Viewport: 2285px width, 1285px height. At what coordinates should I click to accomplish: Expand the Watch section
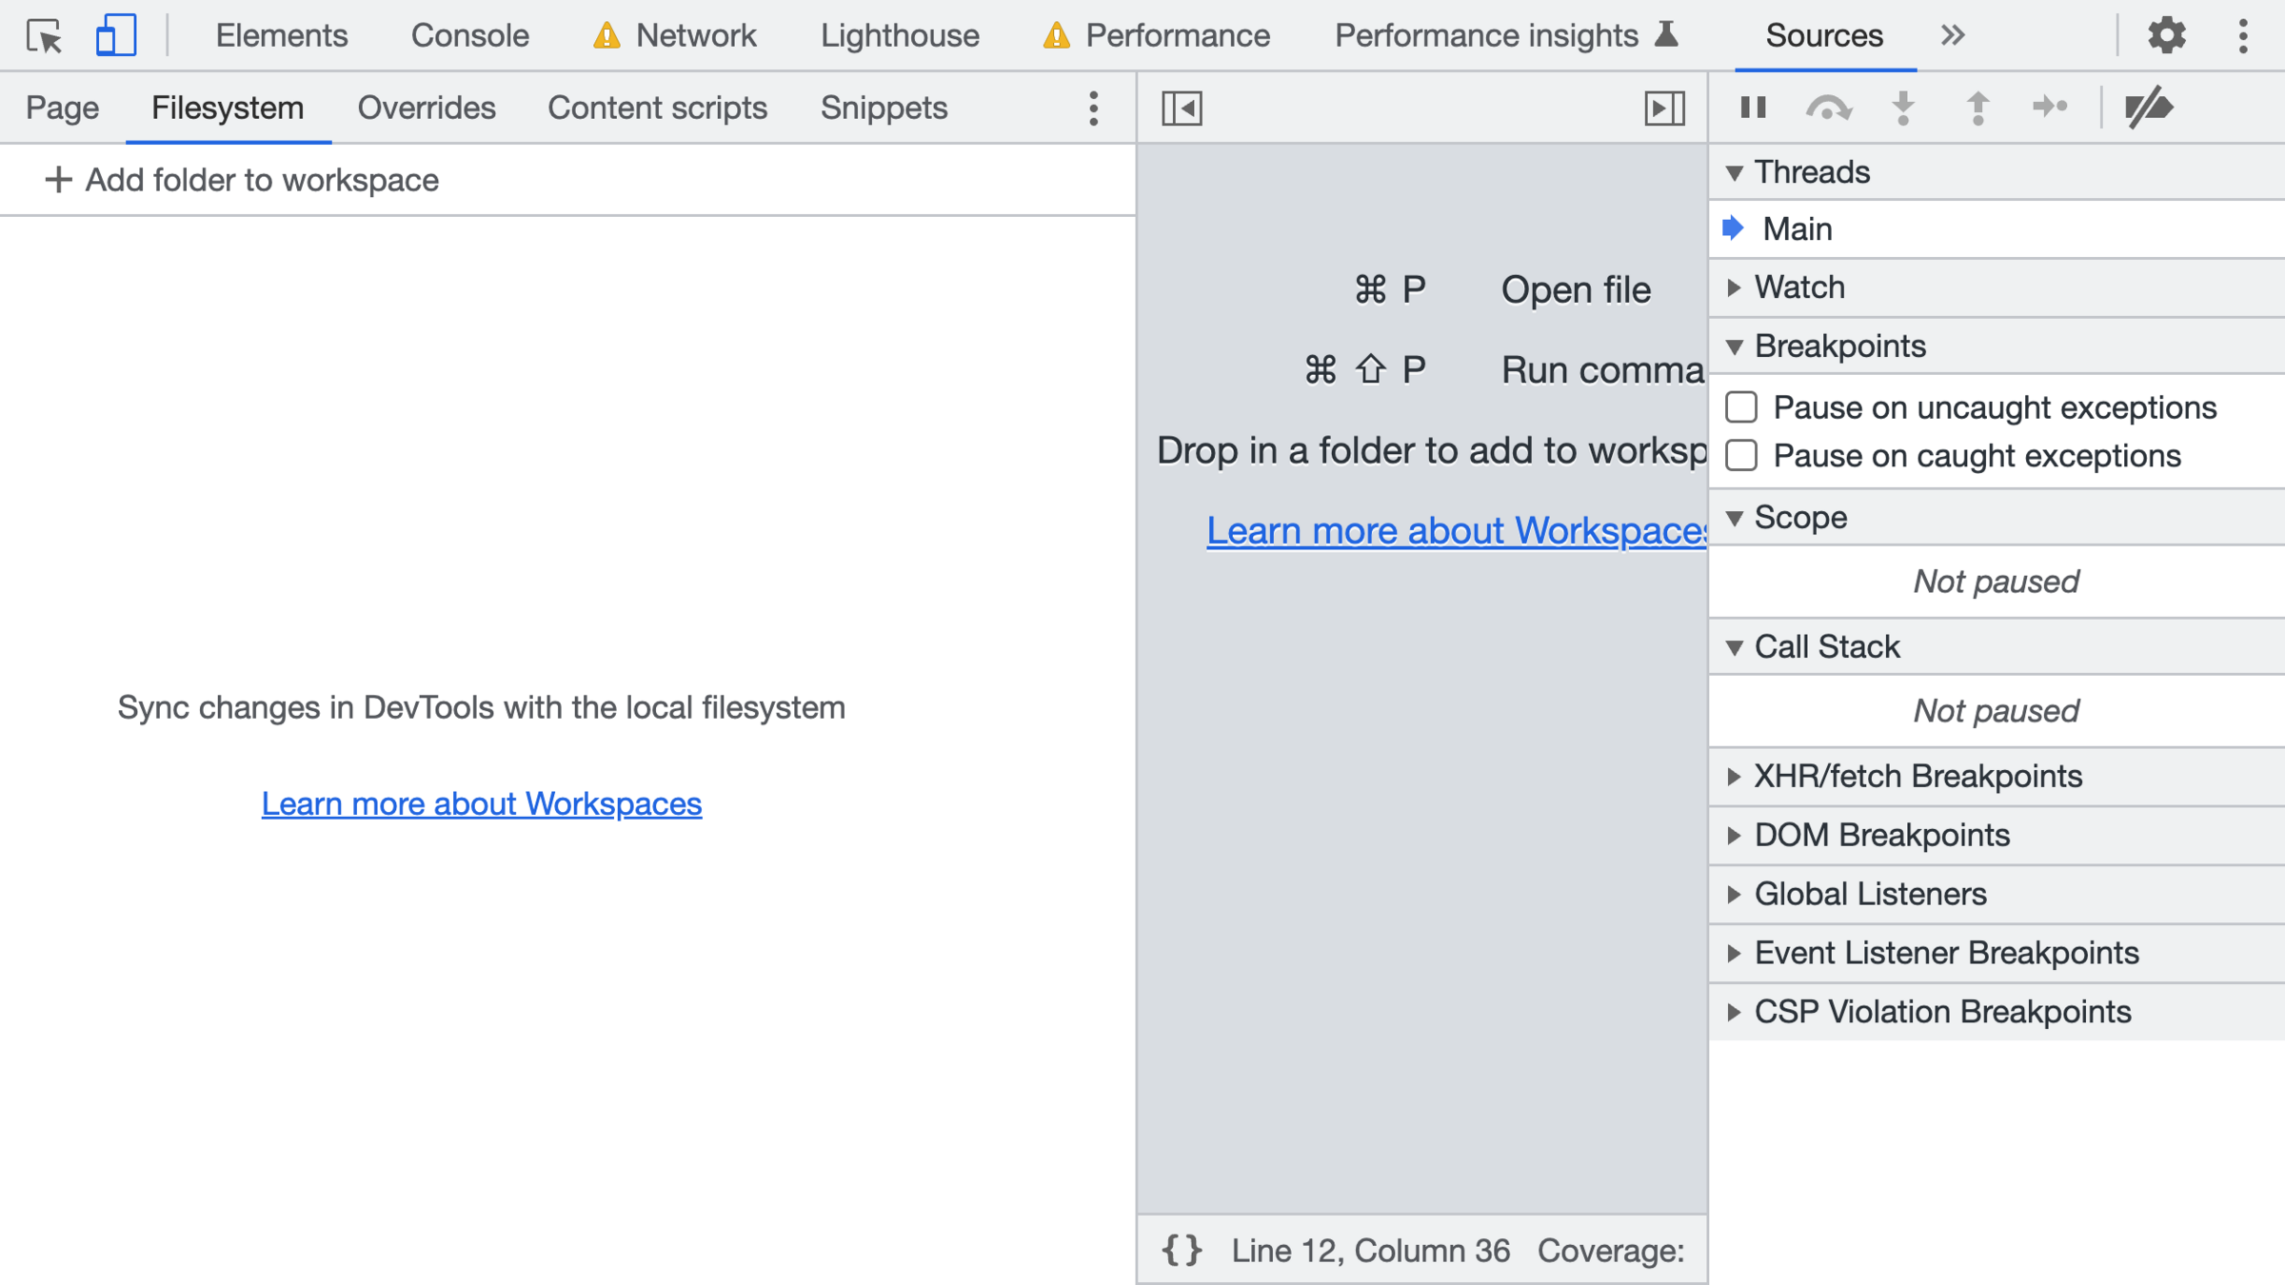(x=1798, y=287)
